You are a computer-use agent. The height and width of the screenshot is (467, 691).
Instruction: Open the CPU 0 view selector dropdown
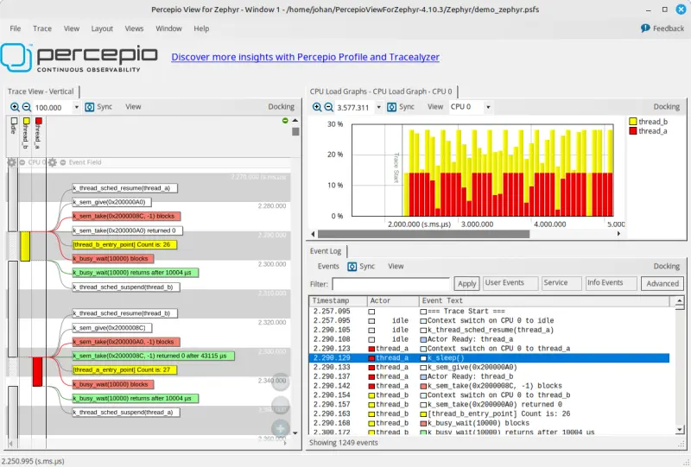tap(488, 108)
